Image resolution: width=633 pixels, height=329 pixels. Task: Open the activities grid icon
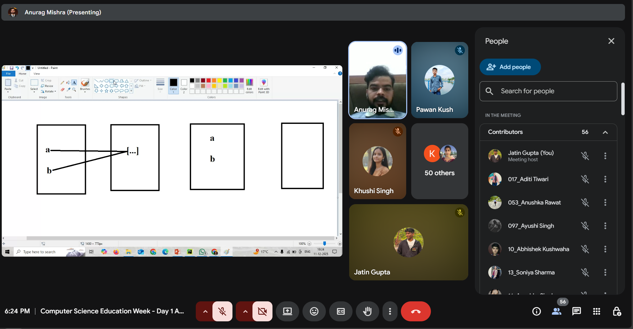click(596, 311)
